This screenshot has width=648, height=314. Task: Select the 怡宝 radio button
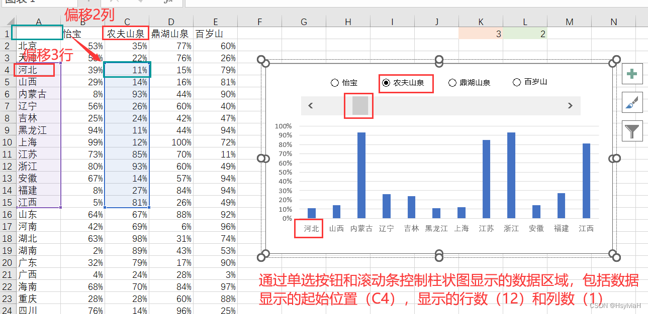pyautogui.click(x=335, y=83)
